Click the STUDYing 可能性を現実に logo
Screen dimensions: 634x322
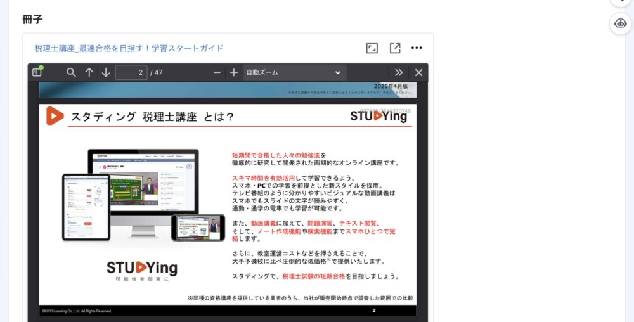point(142,271)
